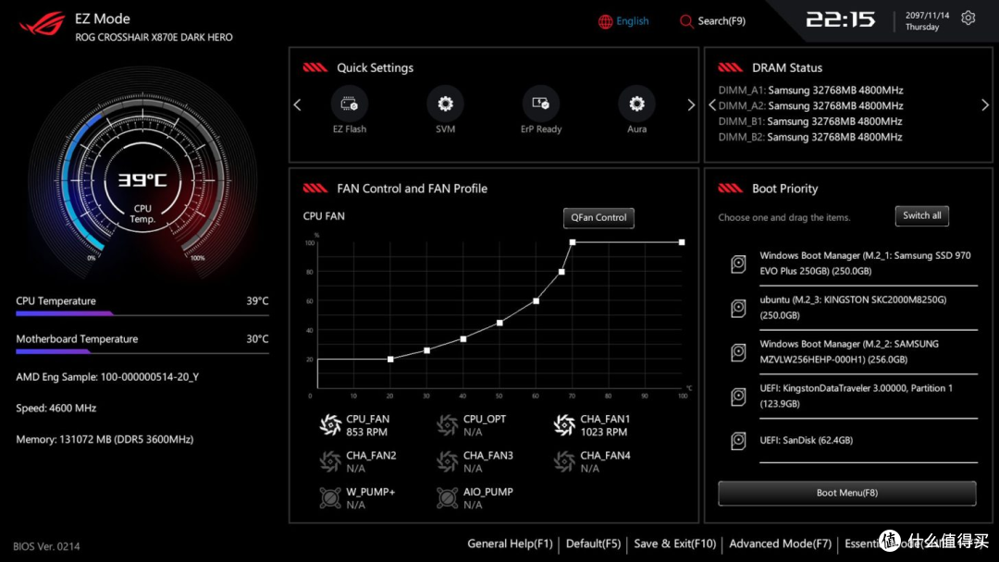
Task: Click the disk icon for the ubuntu boot entry
Action: (x=738, y=308)
